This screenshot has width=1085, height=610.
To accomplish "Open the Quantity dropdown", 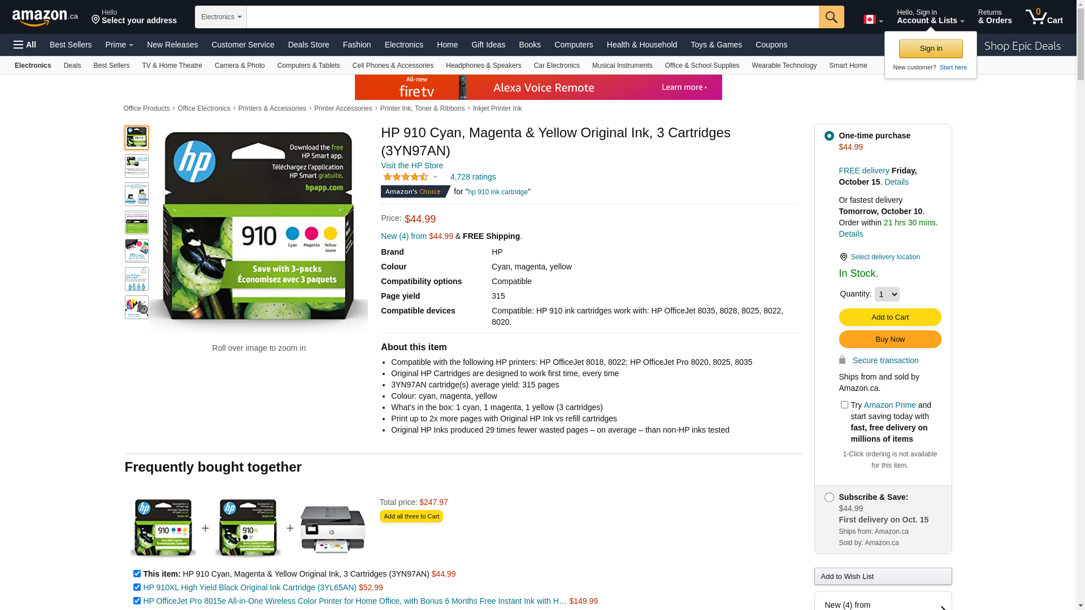I will tap(887, 294).
